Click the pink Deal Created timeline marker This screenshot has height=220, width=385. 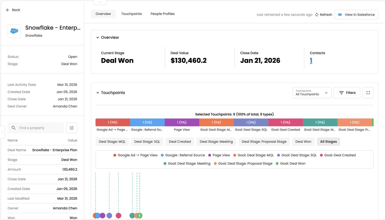coord(119,216)
